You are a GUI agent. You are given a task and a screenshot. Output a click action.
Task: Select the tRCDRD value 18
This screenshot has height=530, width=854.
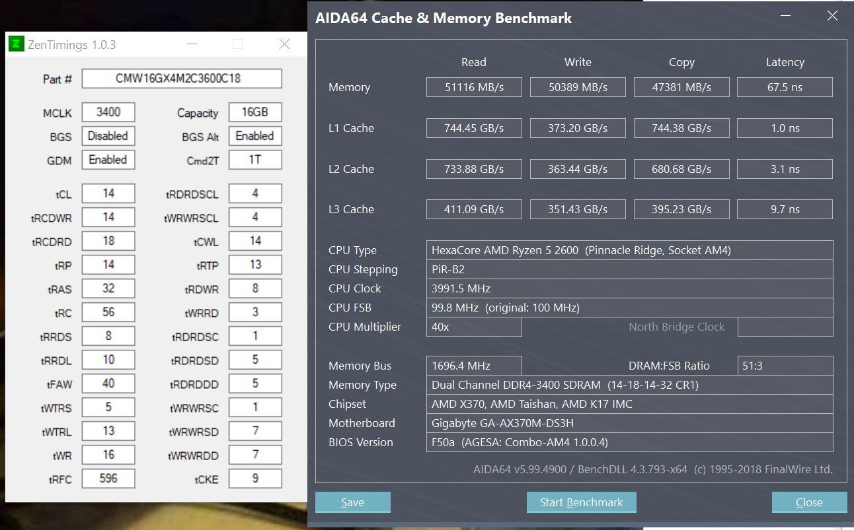(108, 241)
